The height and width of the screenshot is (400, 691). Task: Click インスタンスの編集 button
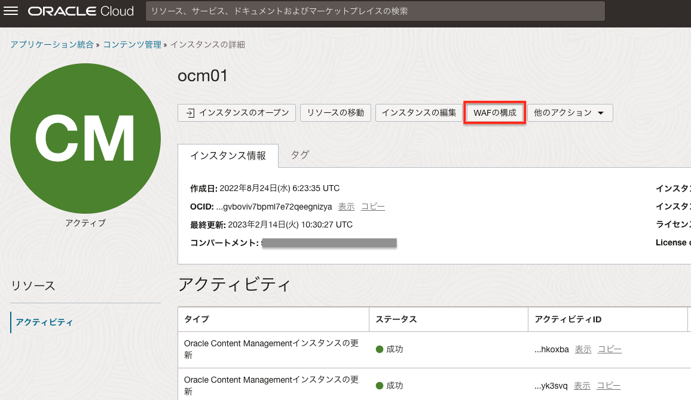(x=418, y=112)
